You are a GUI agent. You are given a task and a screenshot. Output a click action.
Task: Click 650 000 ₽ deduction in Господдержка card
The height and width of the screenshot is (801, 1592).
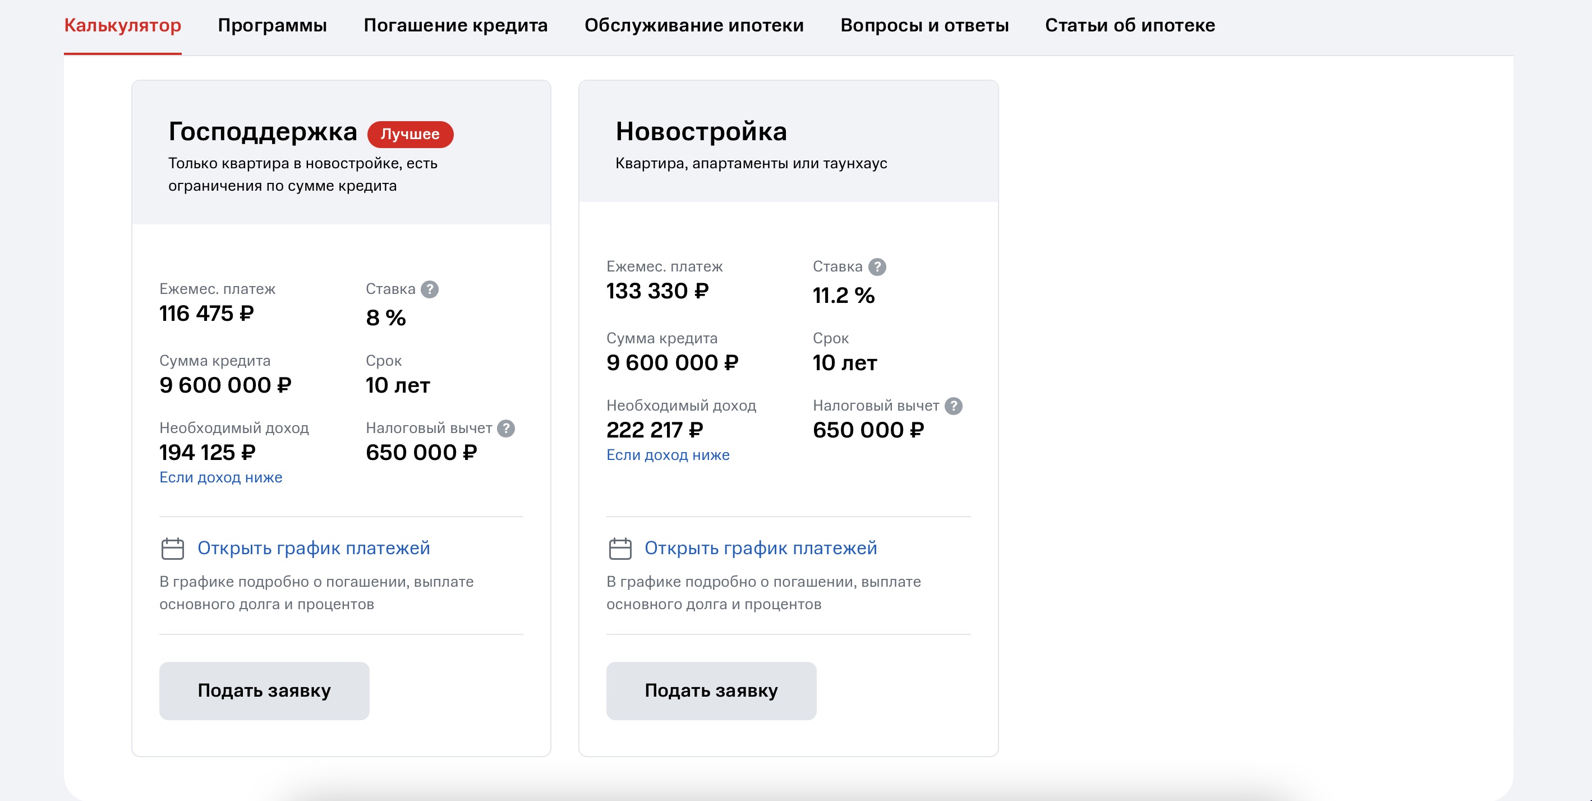point(421,453)
